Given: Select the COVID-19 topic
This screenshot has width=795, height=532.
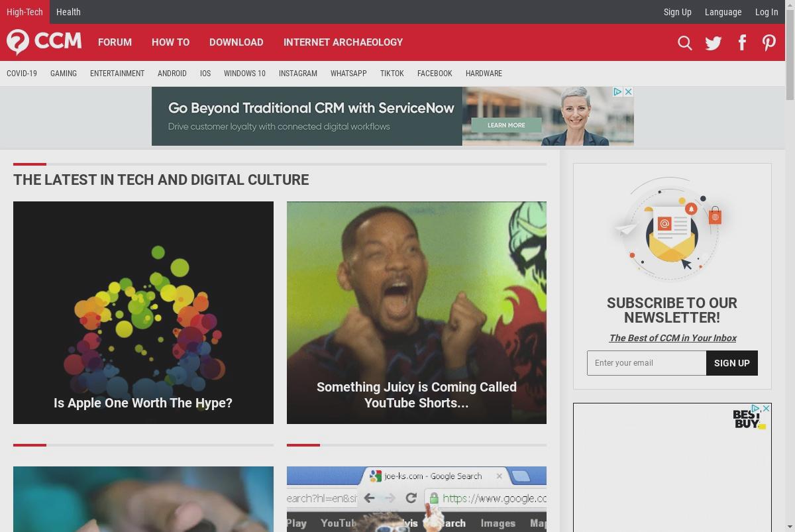Looking at the screenshot, I should (x=22, y=74).
